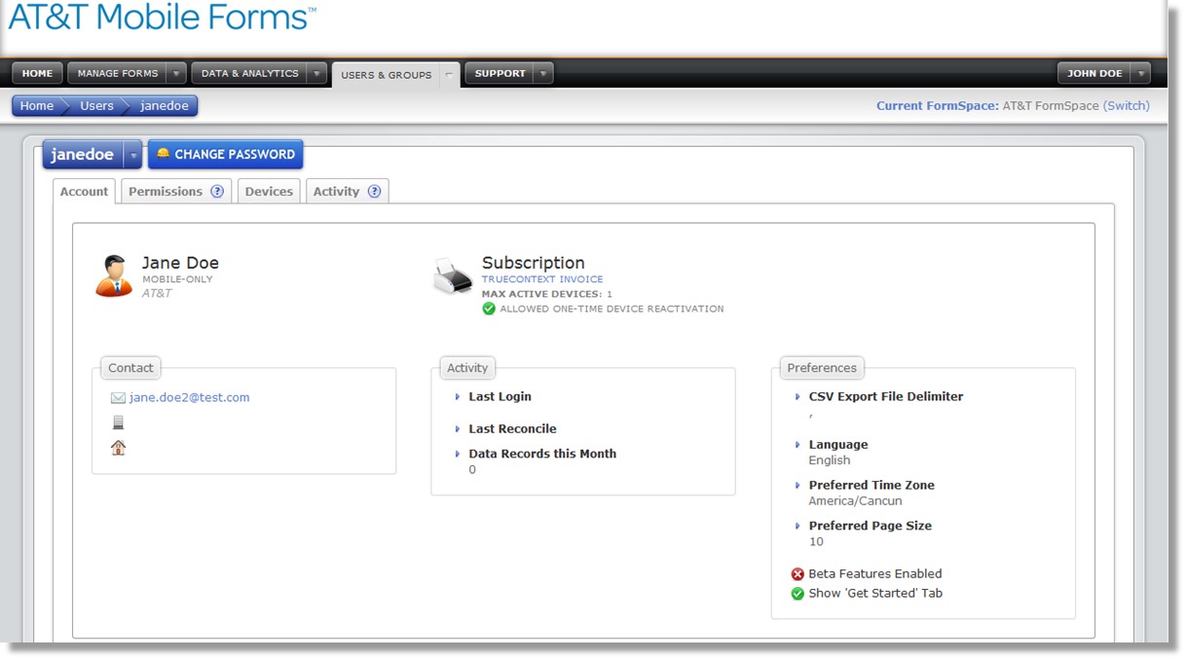Click the AT&T Mobile Forms logo
The width and height of the screenshot is (1186, 660).
[162, 17]
